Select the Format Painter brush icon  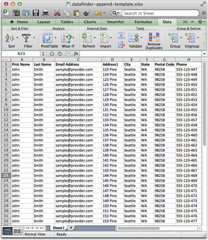click(87, 13)
